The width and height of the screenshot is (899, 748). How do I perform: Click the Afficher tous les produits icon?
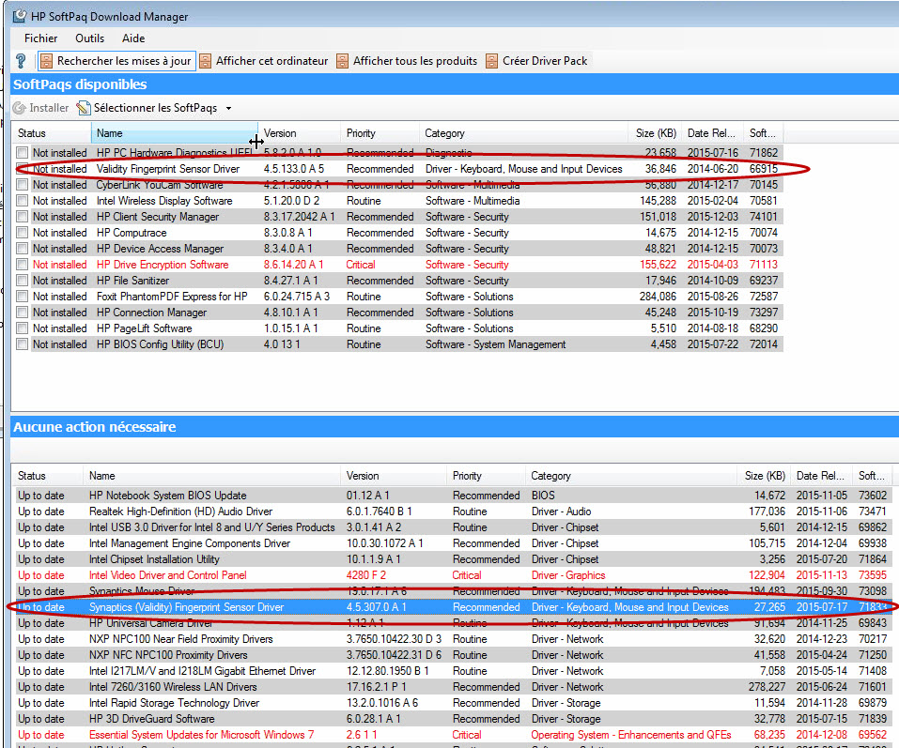343,61
